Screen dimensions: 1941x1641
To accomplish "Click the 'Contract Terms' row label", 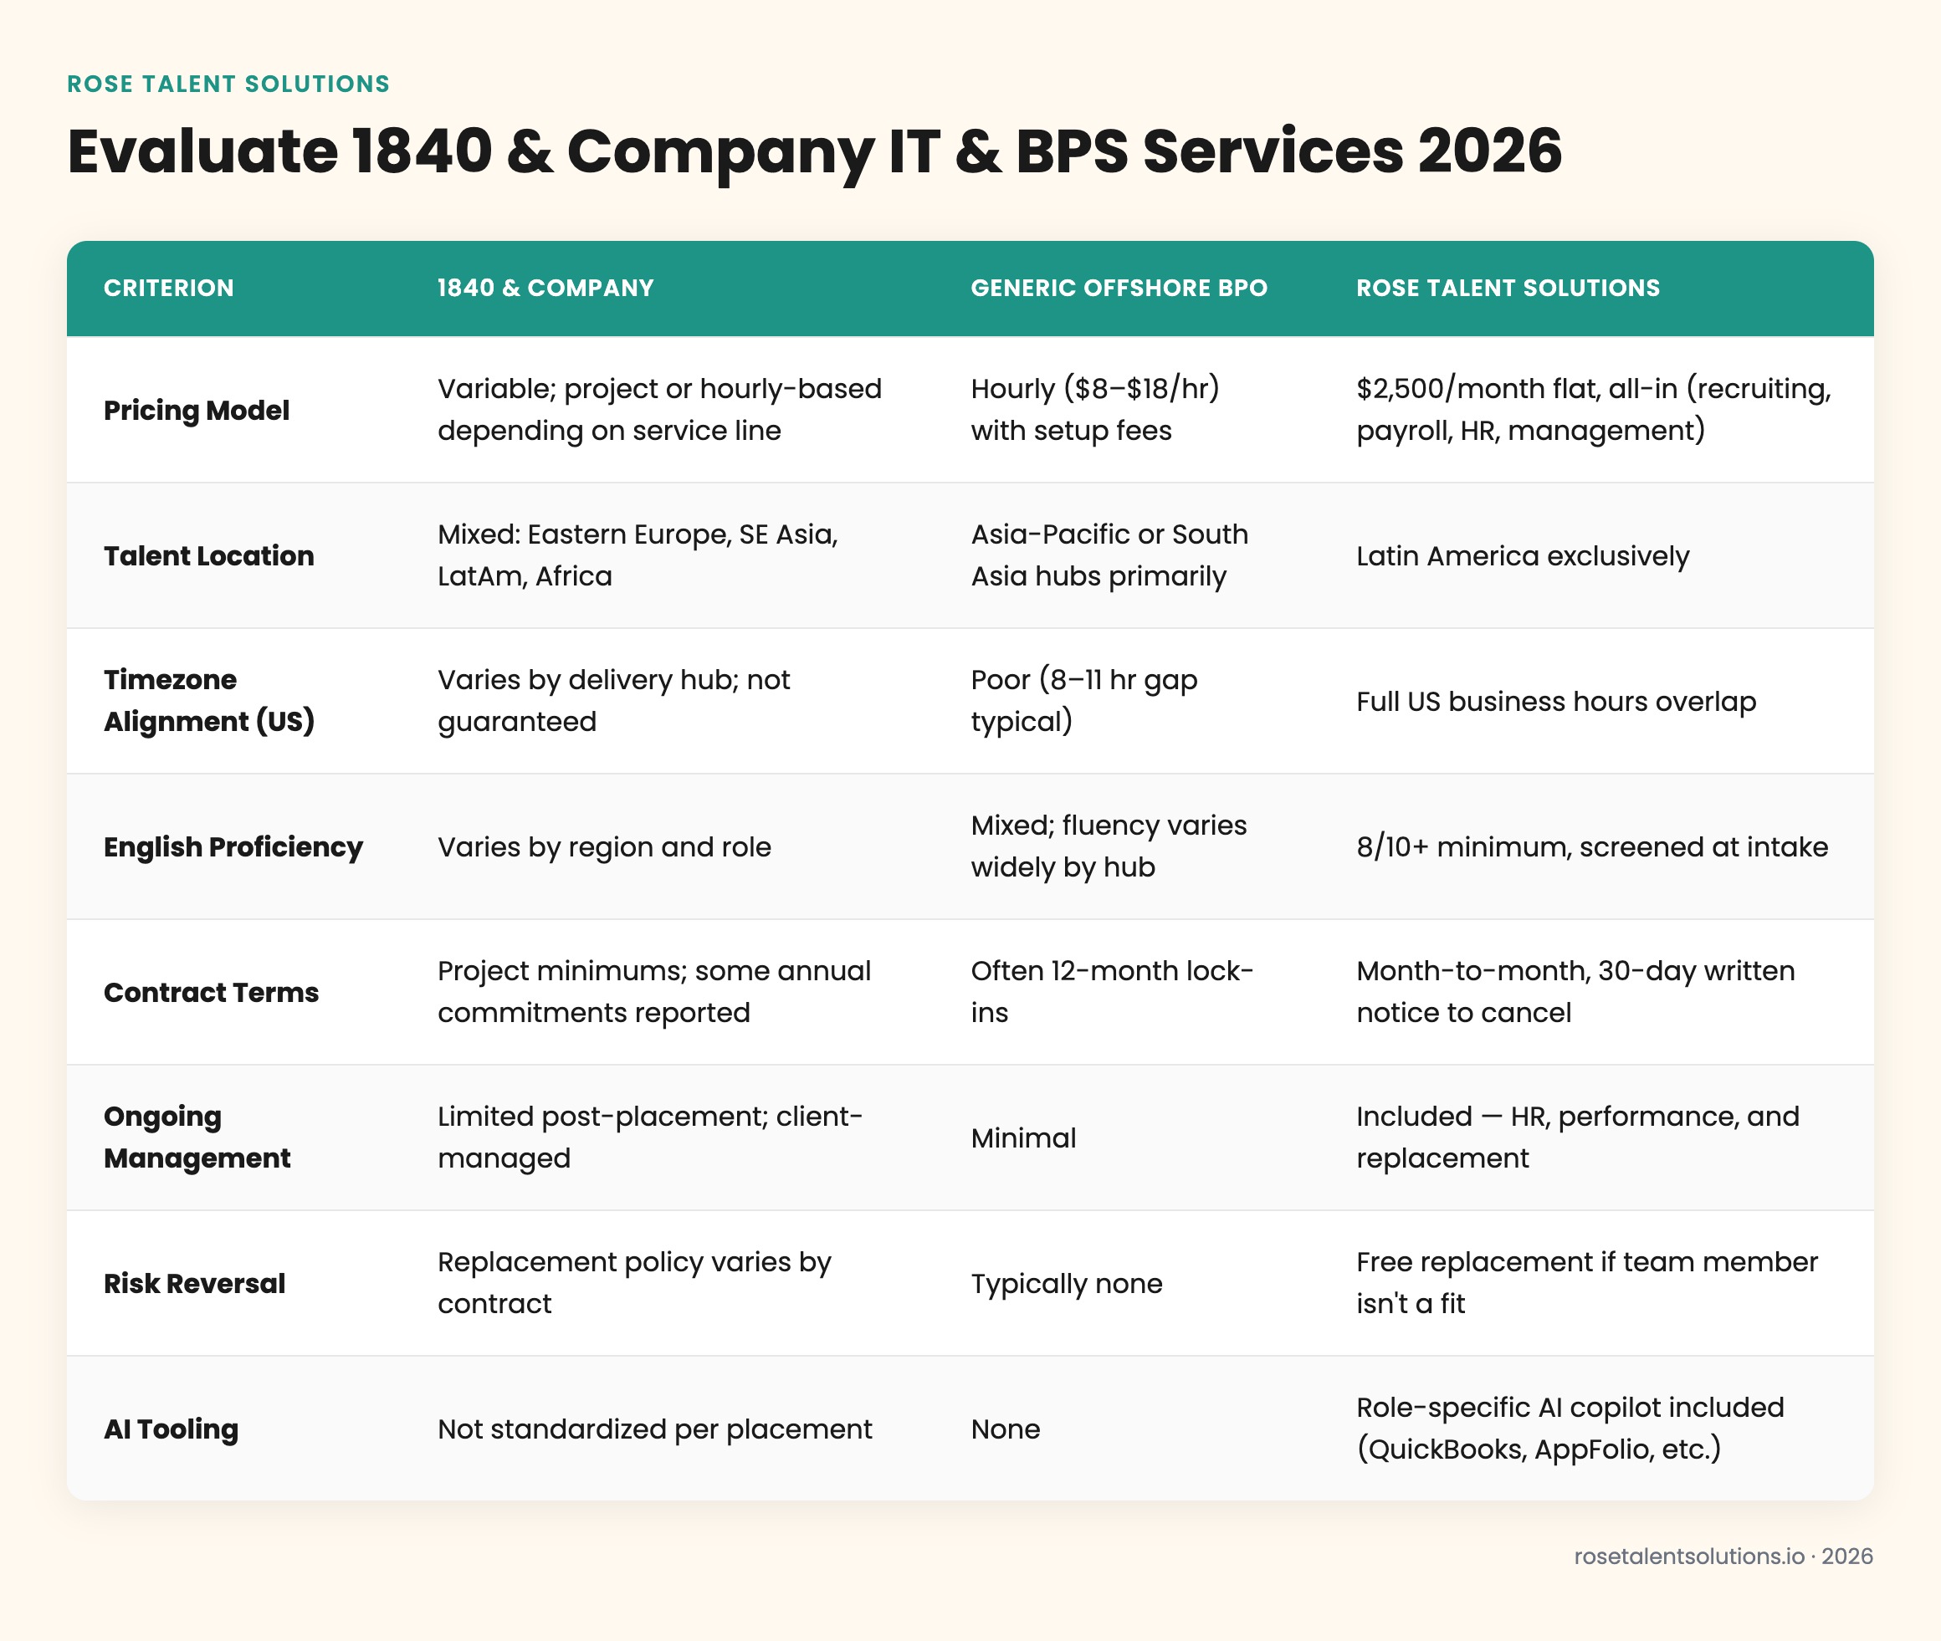I will tap(211, 993).
